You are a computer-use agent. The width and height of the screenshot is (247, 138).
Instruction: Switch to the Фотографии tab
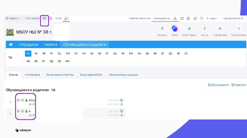click(32, 75)
